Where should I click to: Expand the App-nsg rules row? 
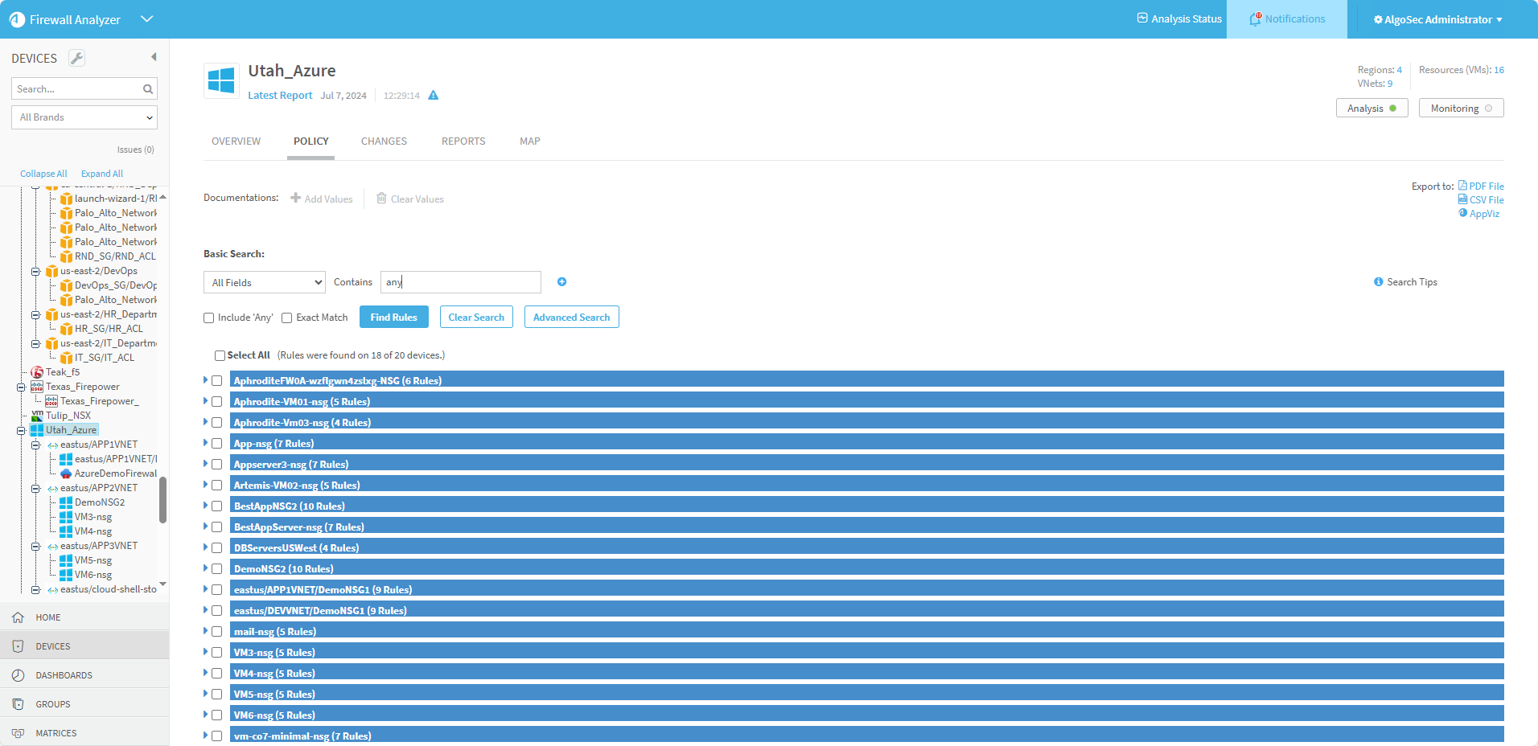coord(206,443)
